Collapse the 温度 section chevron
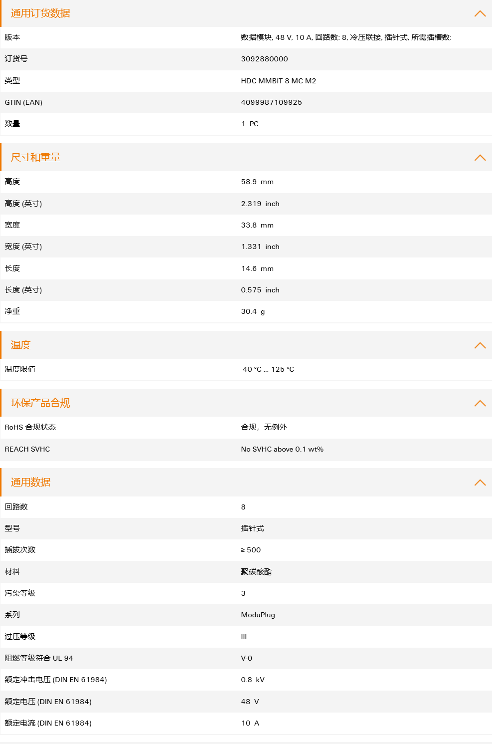 [x=480, y=345]
